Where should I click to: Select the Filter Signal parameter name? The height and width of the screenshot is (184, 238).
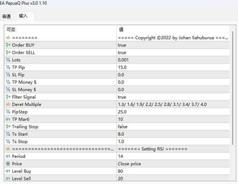pyautogui.click(x=24, y=97)
